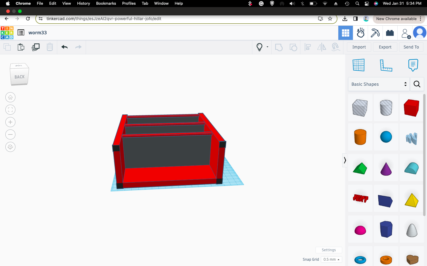Click the Export button

[x=385, y=47]
